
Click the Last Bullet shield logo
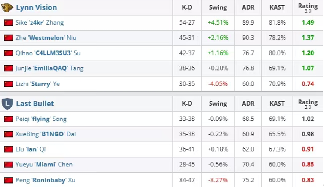coord(7,104)
